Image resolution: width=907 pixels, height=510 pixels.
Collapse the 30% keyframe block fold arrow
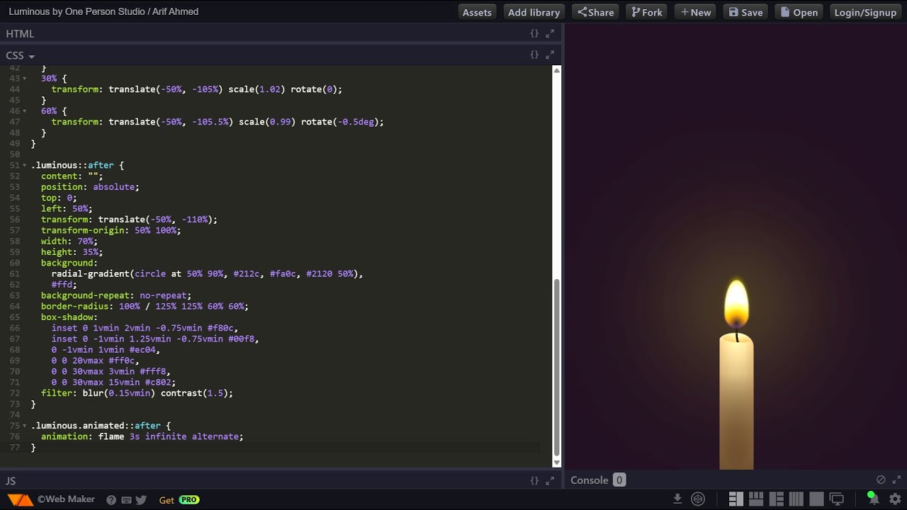(x=25, y=79)
